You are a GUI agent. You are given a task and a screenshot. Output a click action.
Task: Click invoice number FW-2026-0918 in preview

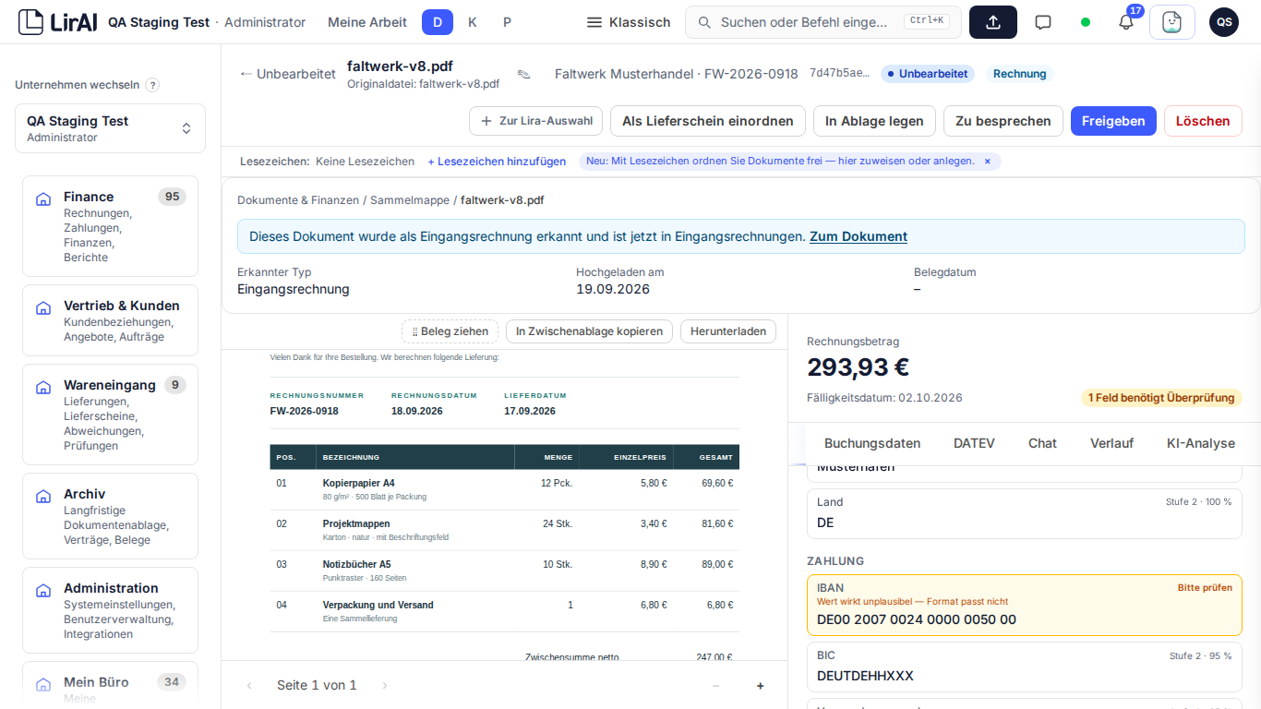pyautogui.click(x=304, y=411)
